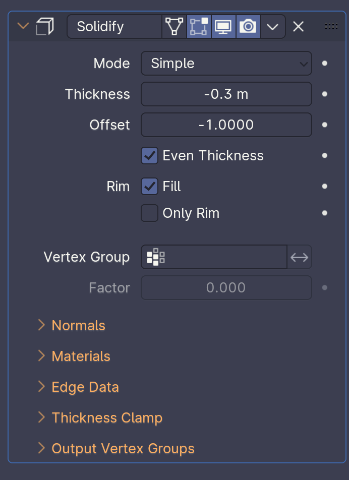The height and width of the screenshot is (480, 349).
Task: Collapse the Solidify modifier panel
Action: 23,26
